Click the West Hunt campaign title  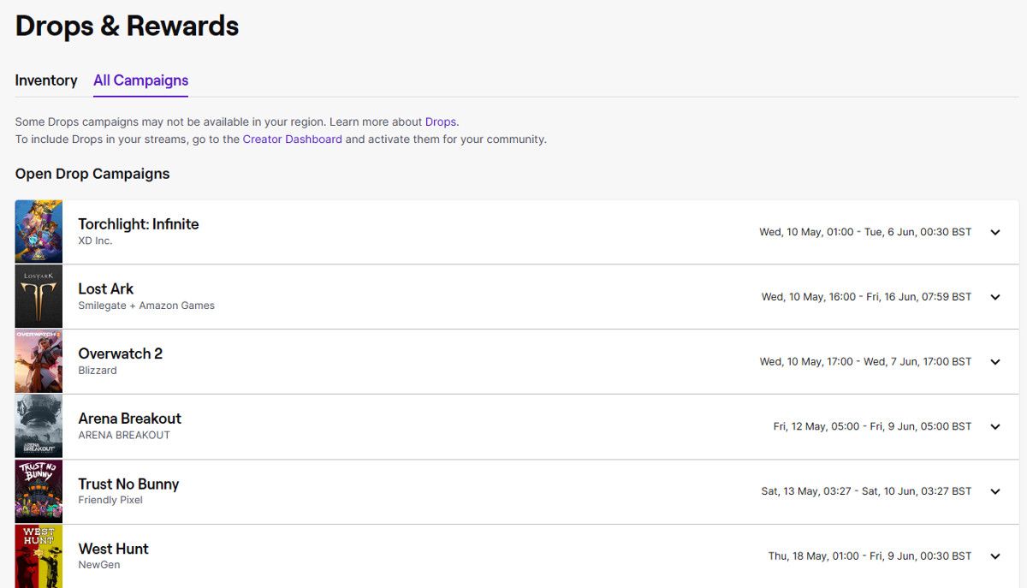(x=113, y=549)
